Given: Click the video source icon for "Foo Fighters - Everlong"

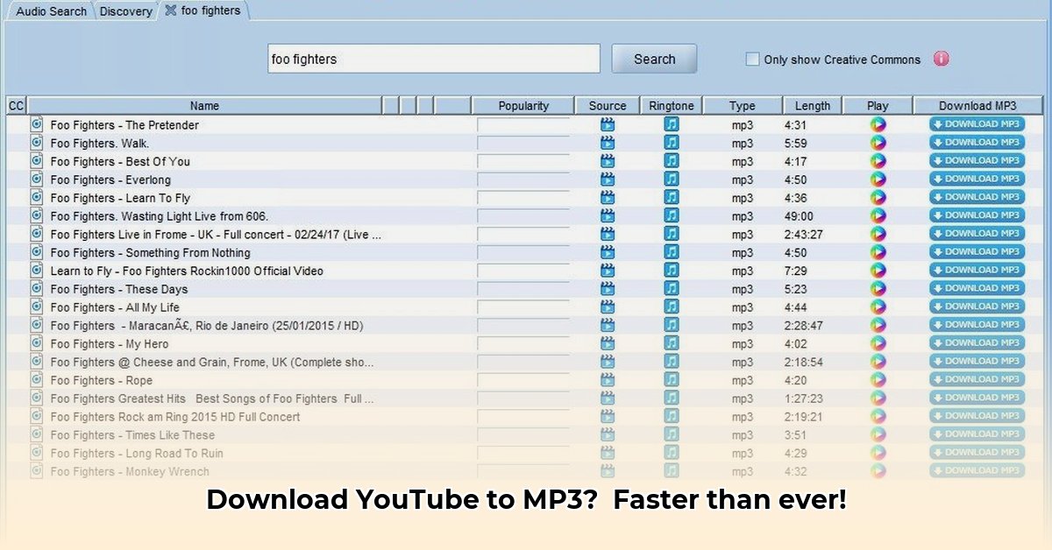Looking at the screenshot, I should 607,179.
